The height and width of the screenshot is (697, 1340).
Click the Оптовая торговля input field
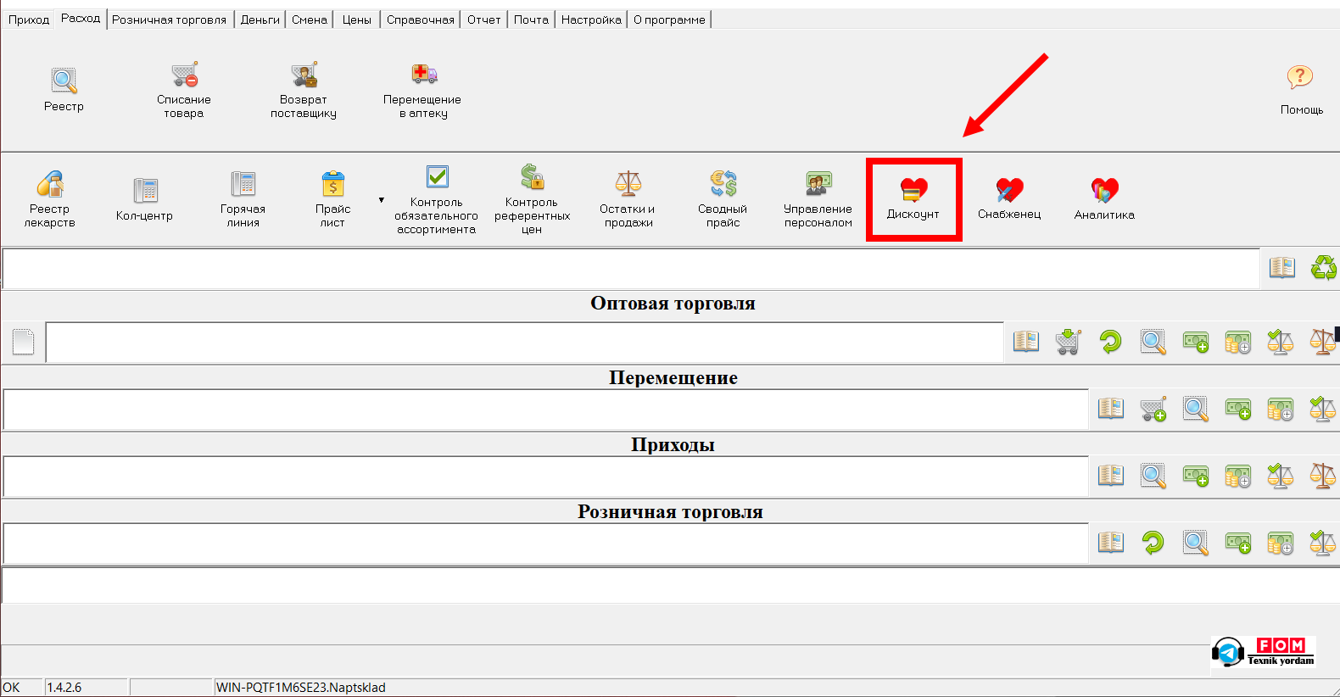pyautogui.click(x=525, y=343)
